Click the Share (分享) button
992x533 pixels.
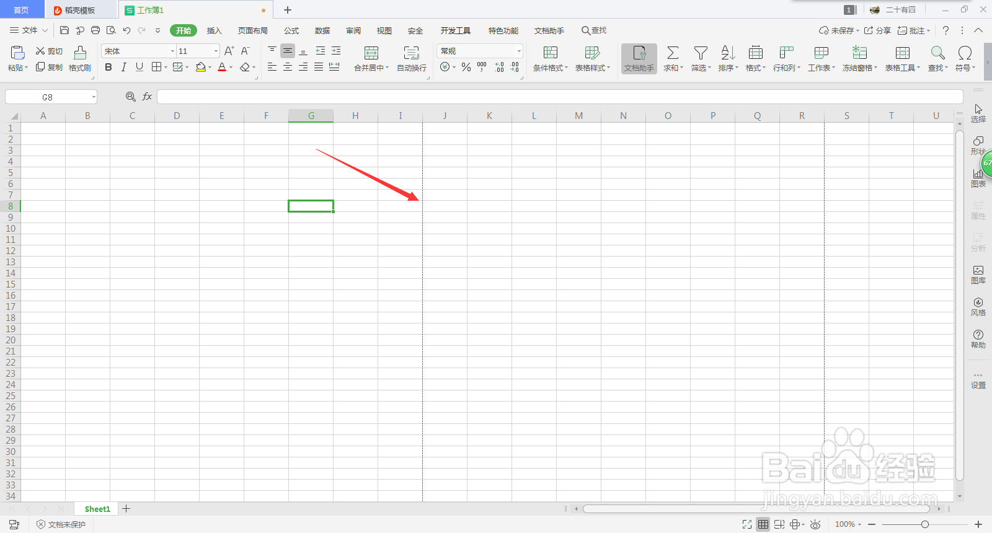[877, 30]
